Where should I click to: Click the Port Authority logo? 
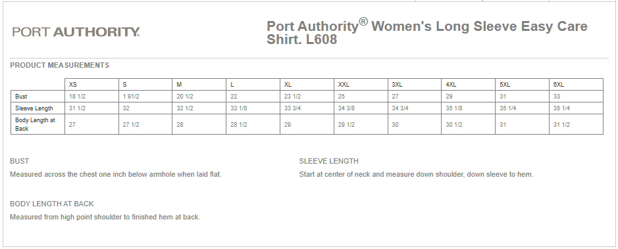pyautogui.click(x=76, y=32)
